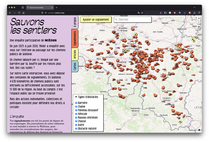Reload the page
Image resolution: width=209 pixels, height=142 pixels.
[x=19, y=13]
